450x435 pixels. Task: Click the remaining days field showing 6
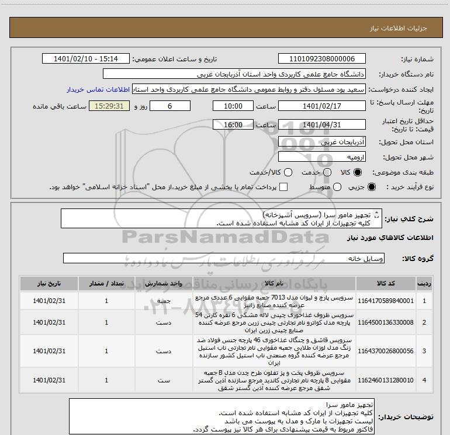tap(170, 106)
